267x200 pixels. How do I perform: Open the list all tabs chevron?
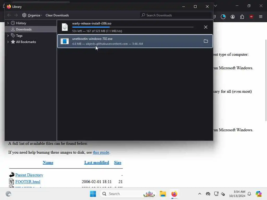(x=215, y=6)
